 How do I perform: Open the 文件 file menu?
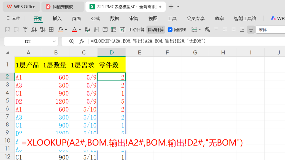coord(13,18)
